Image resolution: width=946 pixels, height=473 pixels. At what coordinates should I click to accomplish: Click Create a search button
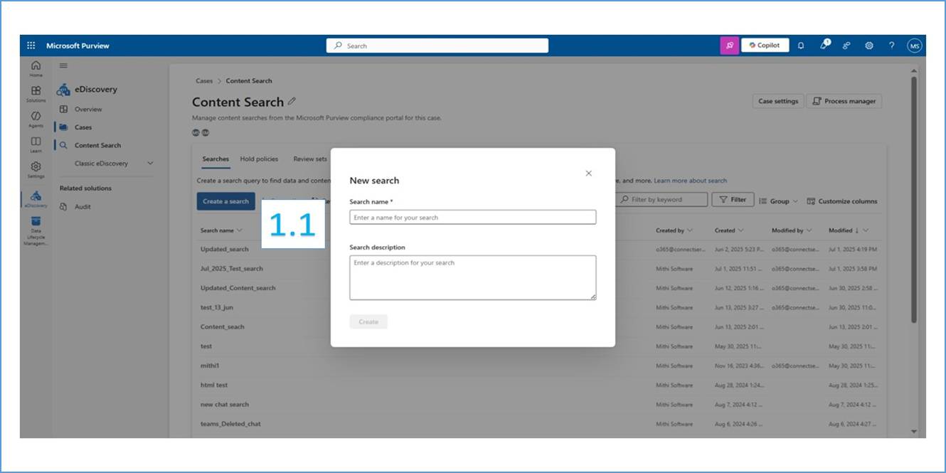click(225, 201)
